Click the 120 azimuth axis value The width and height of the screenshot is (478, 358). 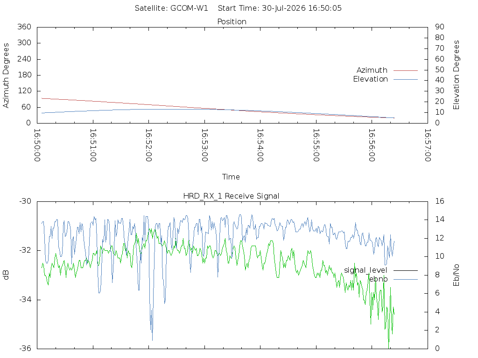click(x=24, y=91)
